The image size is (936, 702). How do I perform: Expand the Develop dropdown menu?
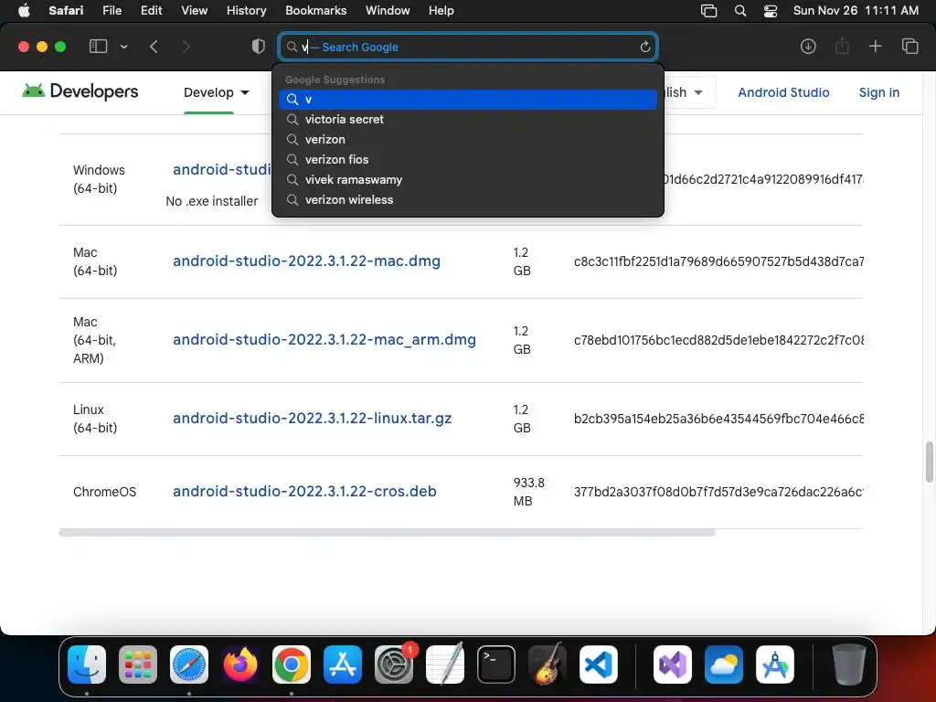[216, 92]
